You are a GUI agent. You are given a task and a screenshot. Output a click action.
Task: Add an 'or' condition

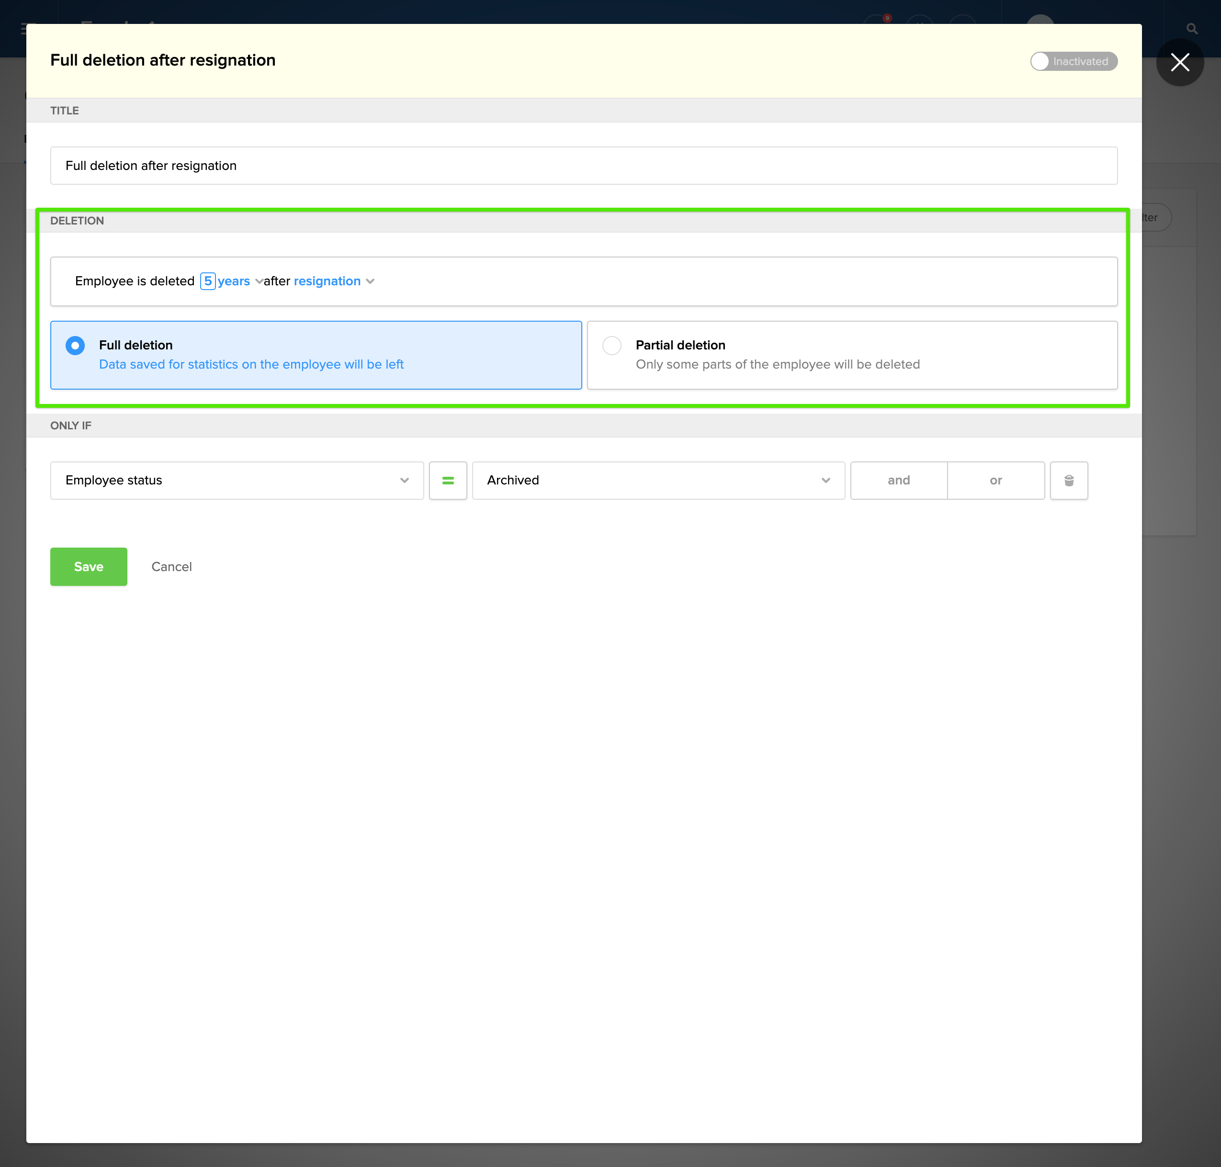(995, 480)
